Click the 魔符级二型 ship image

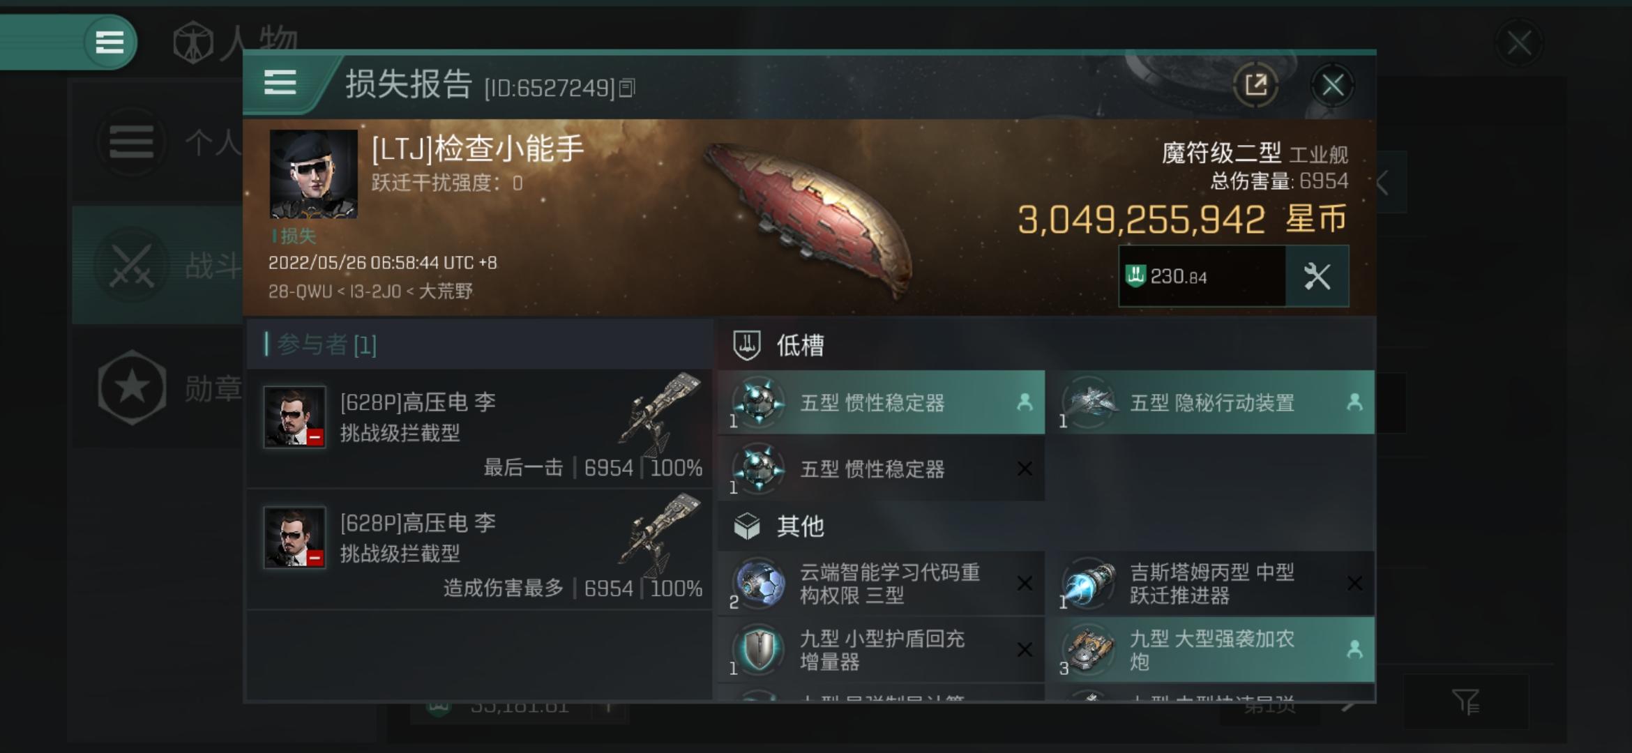(x=809, y=216)
